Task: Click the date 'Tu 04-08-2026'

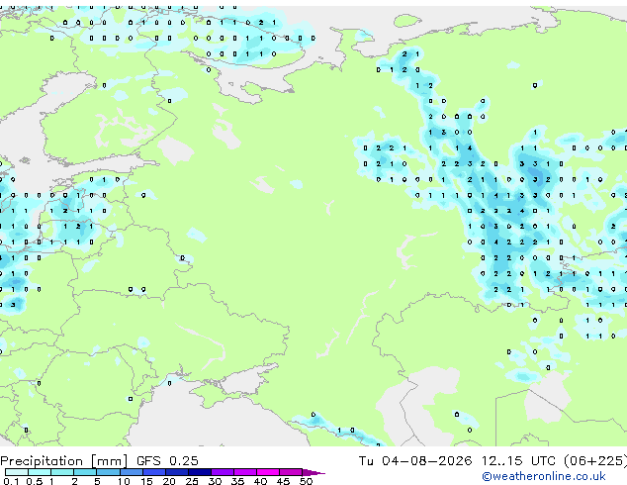Action: point(415,461)
